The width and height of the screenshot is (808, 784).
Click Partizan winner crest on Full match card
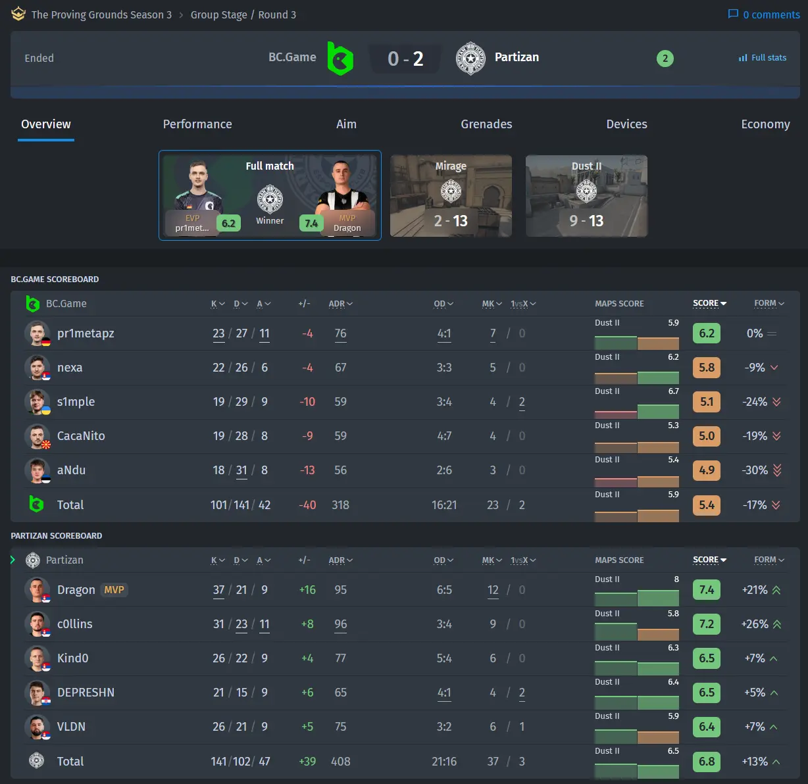tap(270, 199)
